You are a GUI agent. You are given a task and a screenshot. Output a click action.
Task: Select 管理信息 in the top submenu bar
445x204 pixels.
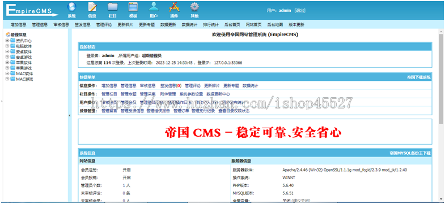[x=40, y=25]
